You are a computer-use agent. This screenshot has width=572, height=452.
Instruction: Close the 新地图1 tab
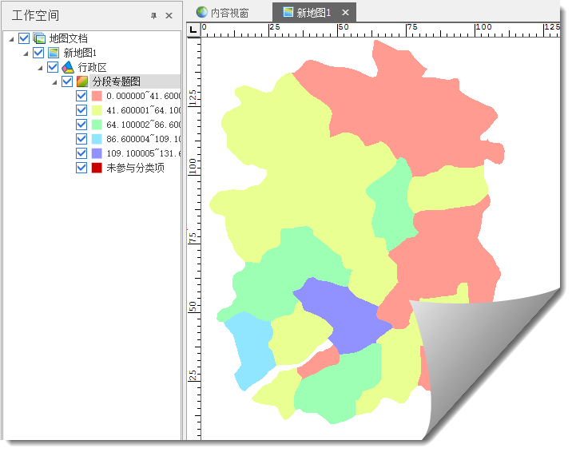click(345, 13)
